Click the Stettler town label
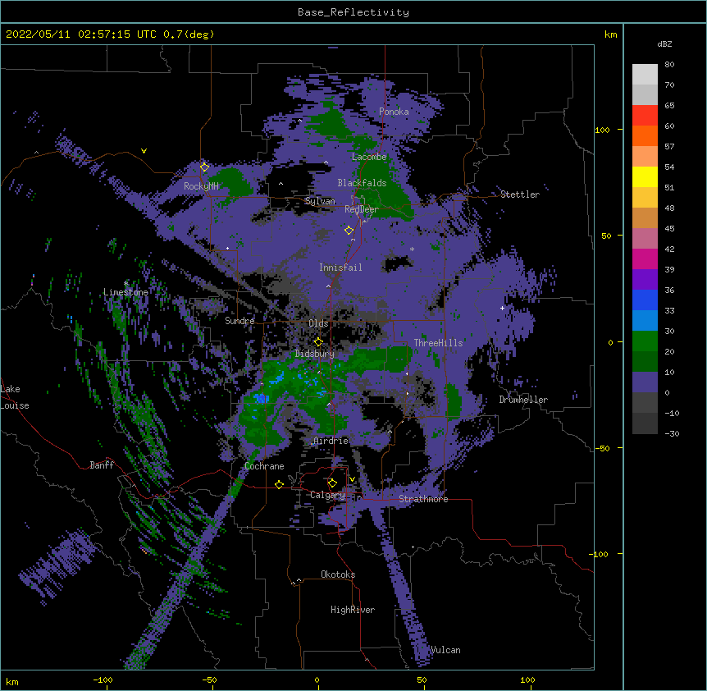Viewport: 707px width, 691px height. (520, 194)
